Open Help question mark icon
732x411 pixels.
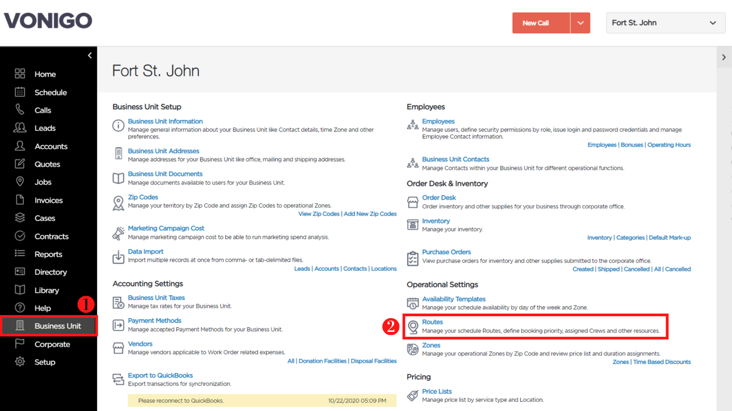point(20,307)
